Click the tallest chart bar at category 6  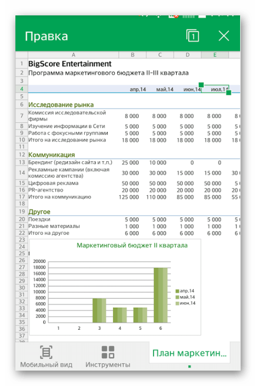tap(161, 295)
